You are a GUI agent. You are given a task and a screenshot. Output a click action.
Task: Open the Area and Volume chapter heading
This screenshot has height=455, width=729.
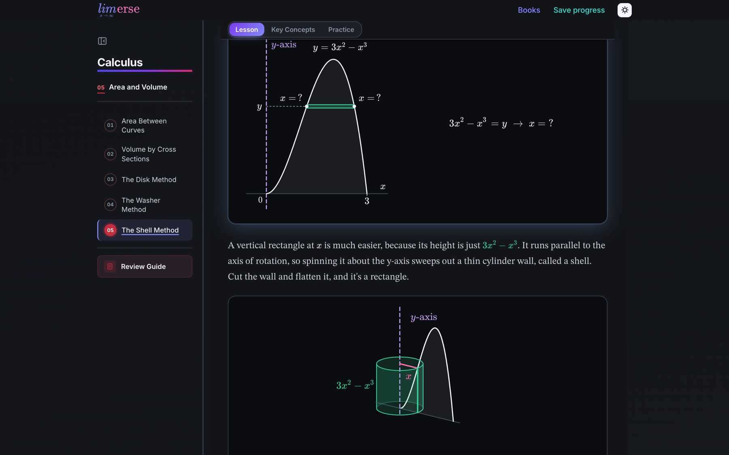(x=138, y=87)
